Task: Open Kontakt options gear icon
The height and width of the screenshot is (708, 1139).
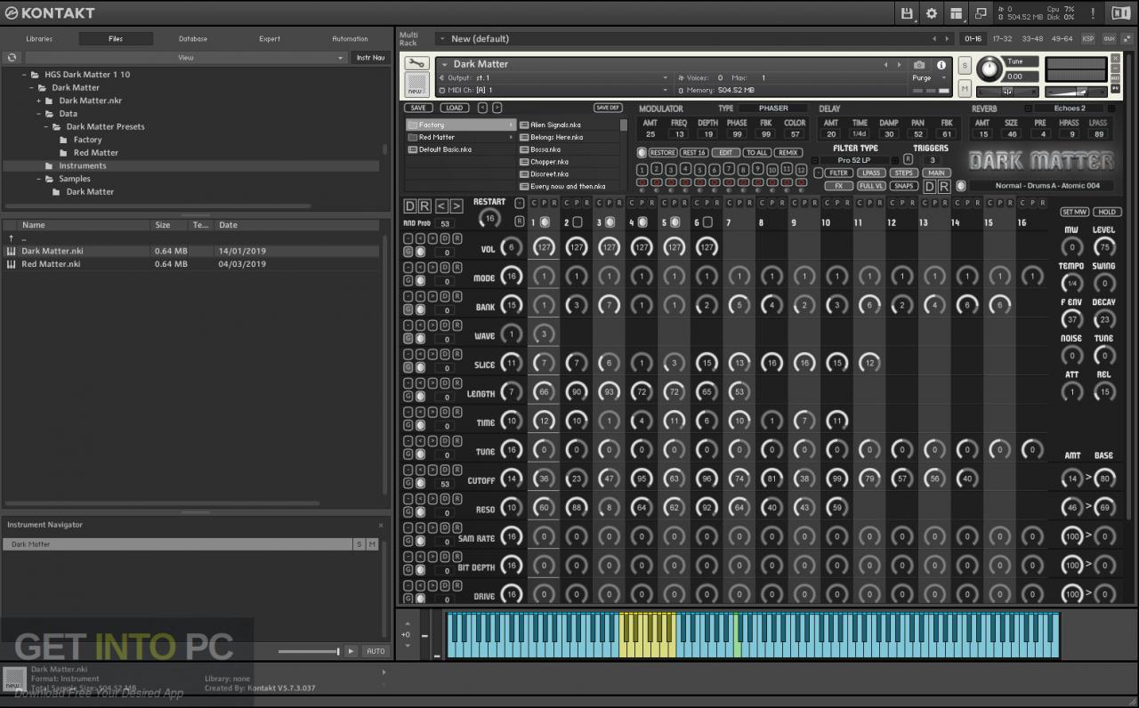Action: tap(932, 13)
